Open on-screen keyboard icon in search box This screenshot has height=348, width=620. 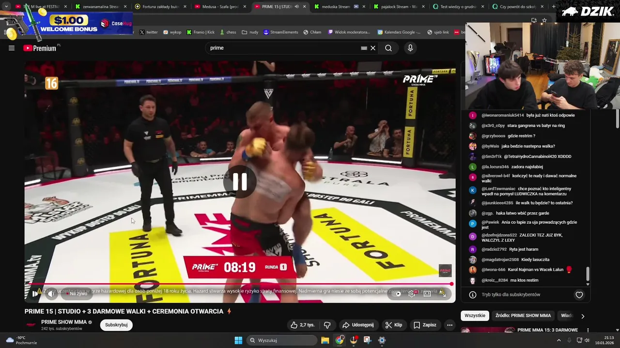[364, 48]
